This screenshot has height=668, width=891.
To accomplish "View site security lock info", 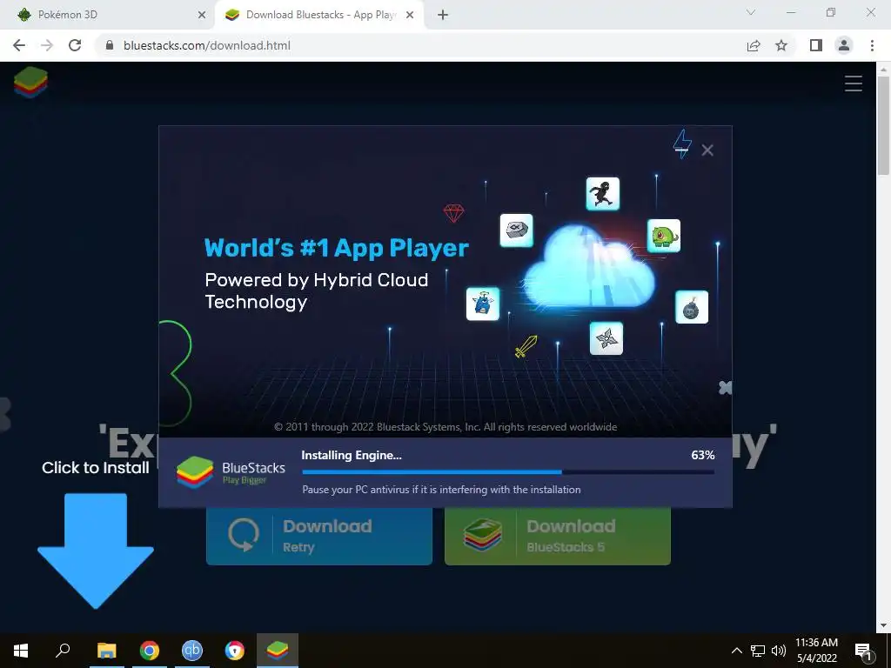I will pyautogui.click(x=111, y=45).
